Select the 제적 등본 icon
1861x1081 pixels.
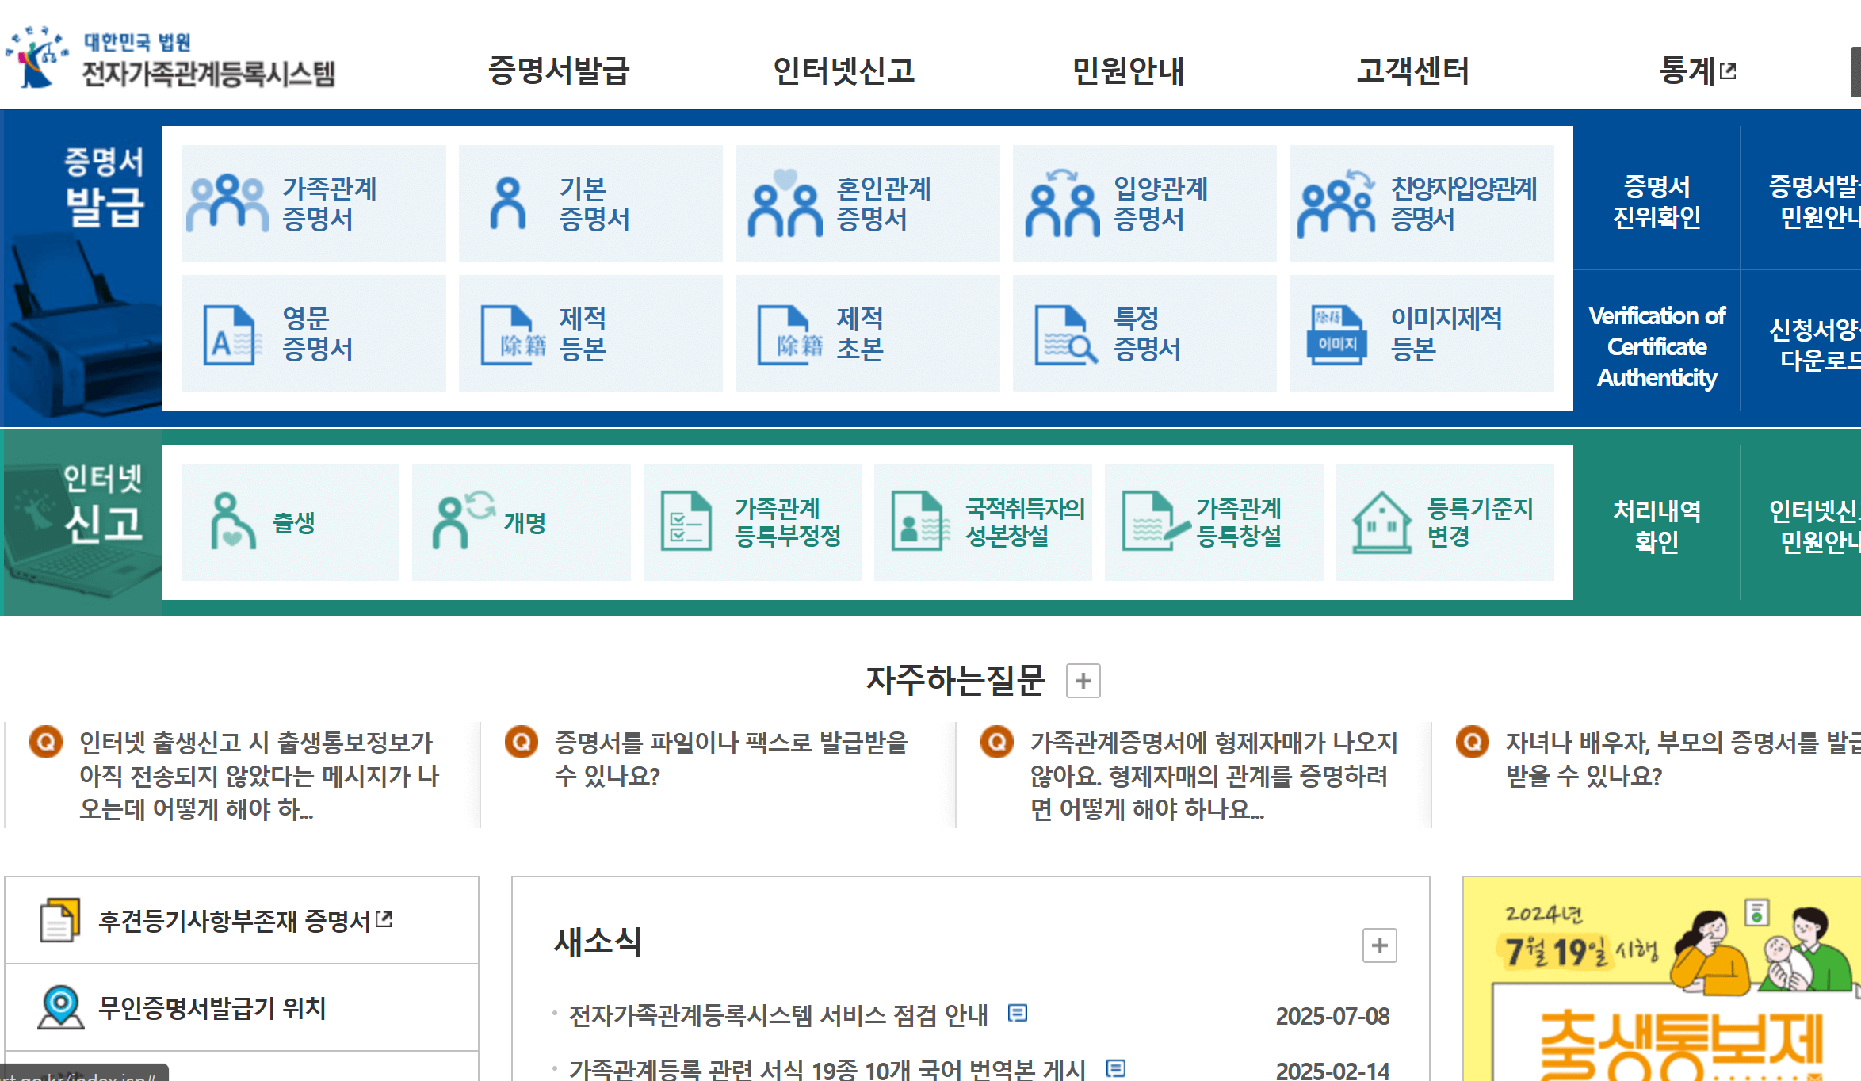[x=590, y=333]
